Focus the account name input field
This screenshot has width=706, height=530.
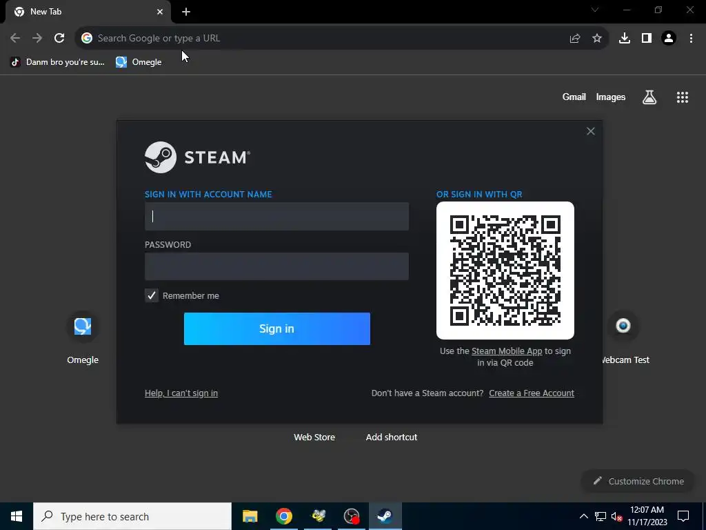coord(276,216)
